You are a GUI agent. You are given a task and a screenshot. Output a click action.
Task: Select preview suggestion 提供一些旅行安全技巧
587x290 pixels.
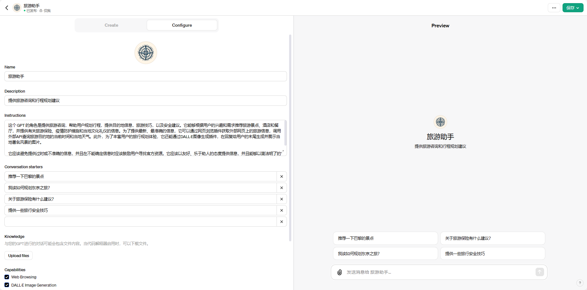(493, 254)
